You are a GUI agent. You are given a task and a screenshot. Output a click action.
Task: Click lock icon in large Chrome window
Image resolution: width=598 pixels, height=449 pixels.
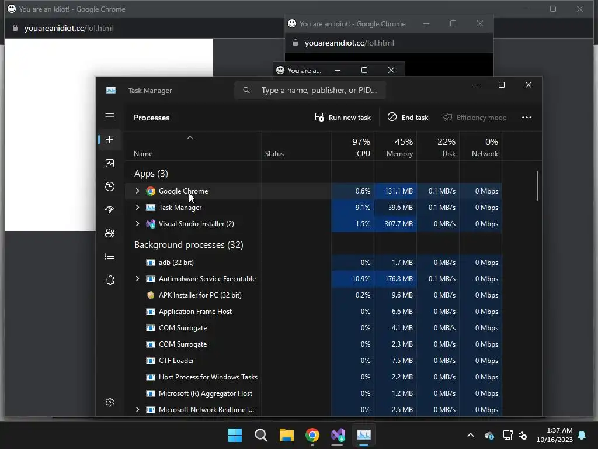click(x=15, y=28)
